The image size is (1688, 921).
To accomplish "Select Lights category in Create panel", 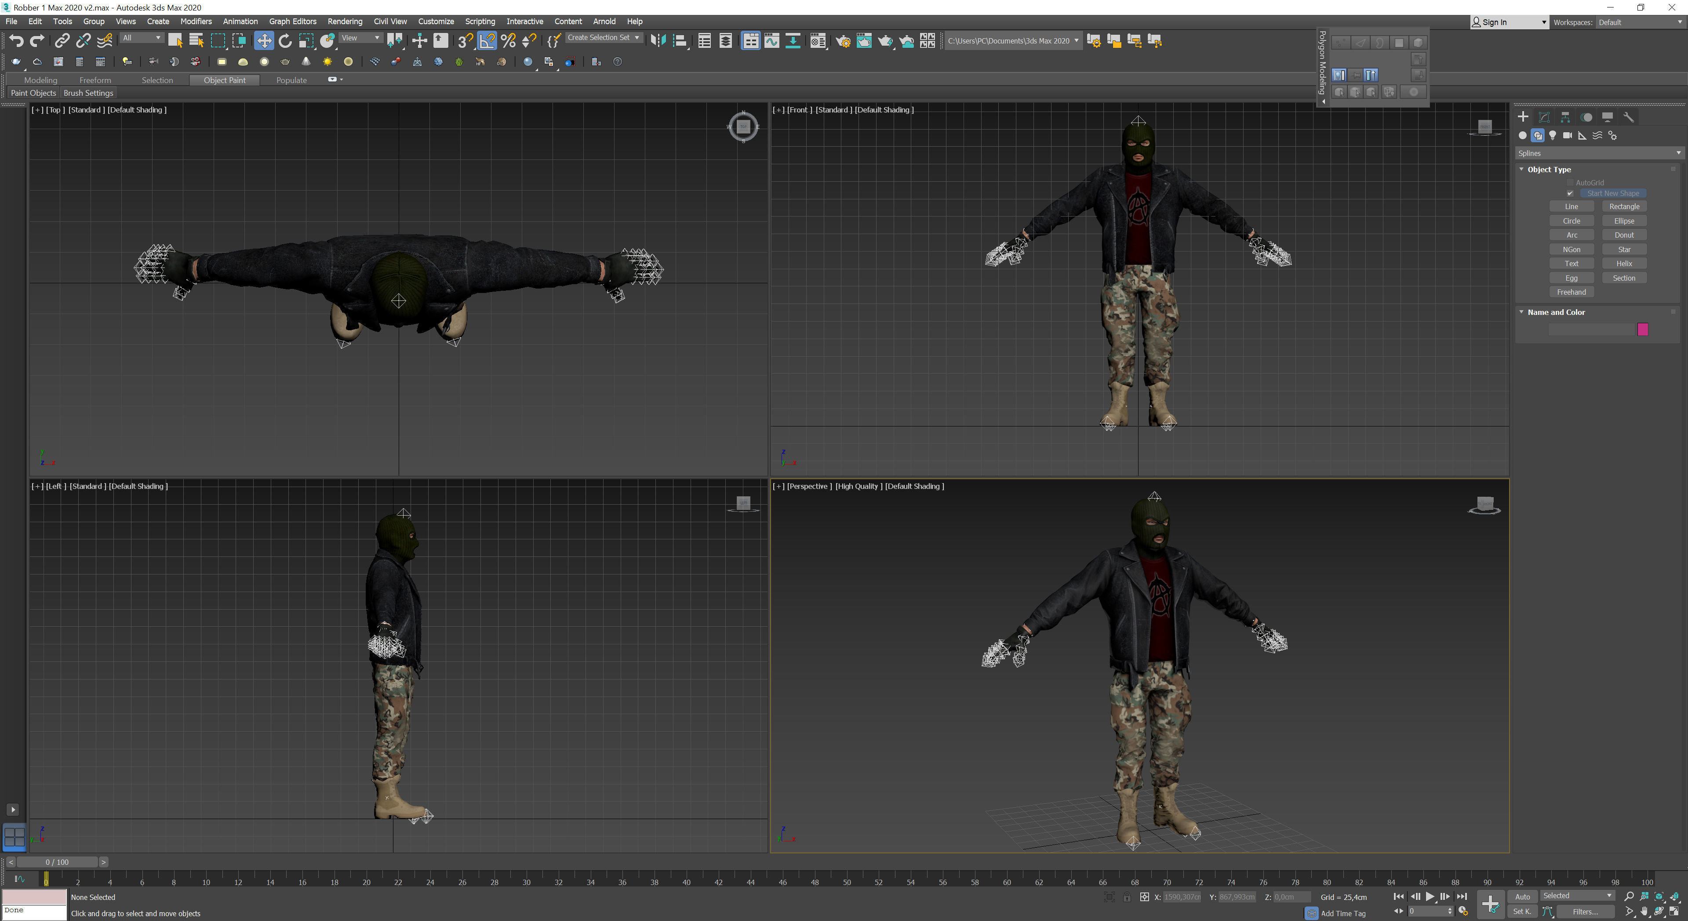I will click(1552, 136).
